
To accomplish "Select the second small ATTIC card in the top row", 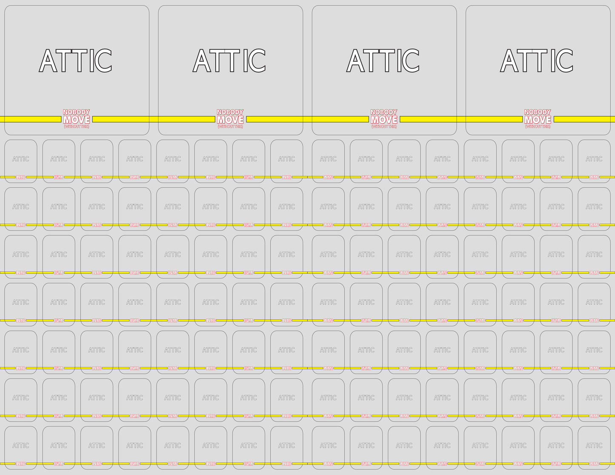I will click(x=59, y=161).
